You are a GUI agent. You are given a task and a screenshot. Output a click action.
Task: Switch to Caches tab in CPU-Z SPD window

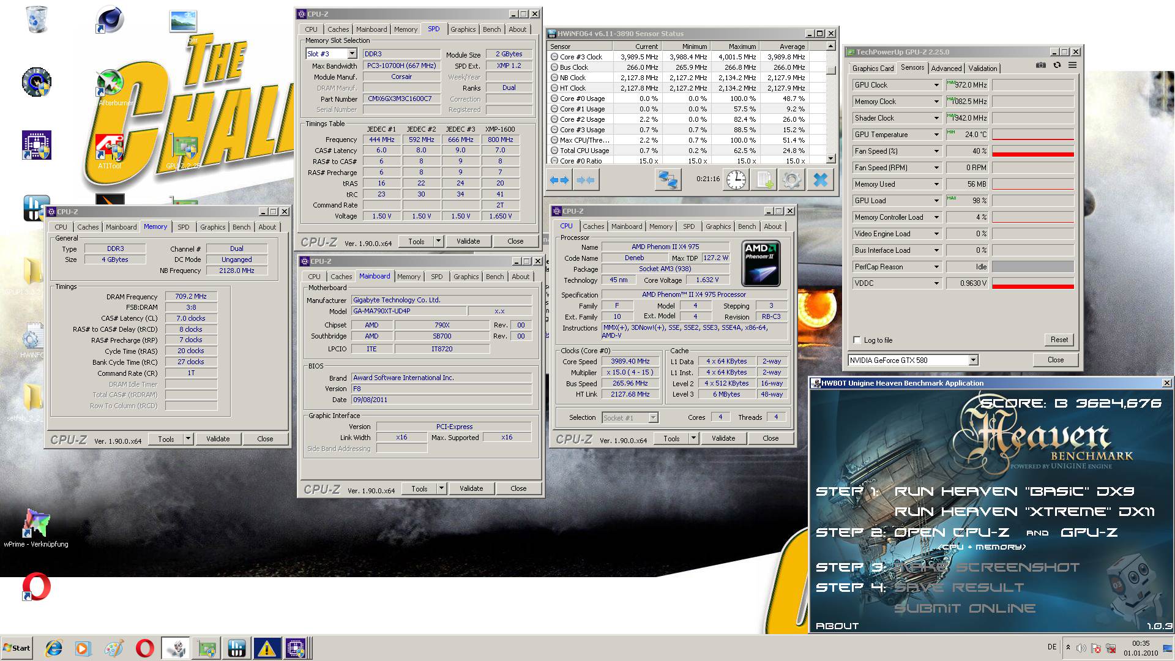coord(338,29)
